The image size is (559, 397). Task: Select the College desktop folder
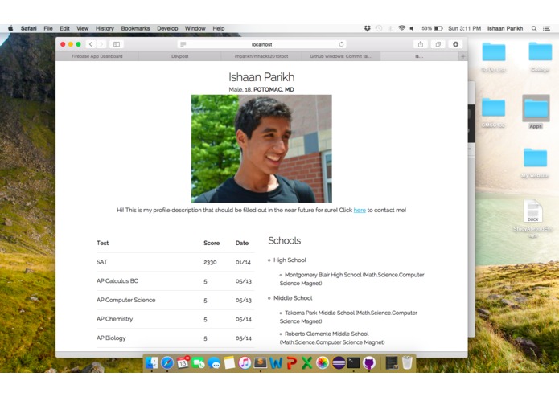pos(541,56)
